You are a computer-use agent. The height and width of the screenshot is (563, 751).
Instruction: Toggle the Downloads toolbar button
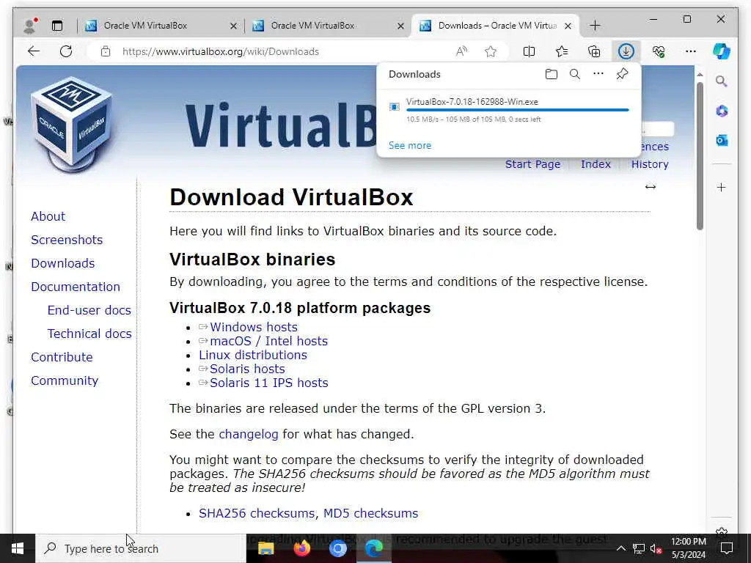click(x=626, y=51)
